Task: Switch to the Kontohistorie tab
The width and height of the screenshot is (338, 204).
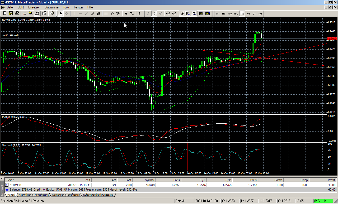Action: tap(41, 195)
